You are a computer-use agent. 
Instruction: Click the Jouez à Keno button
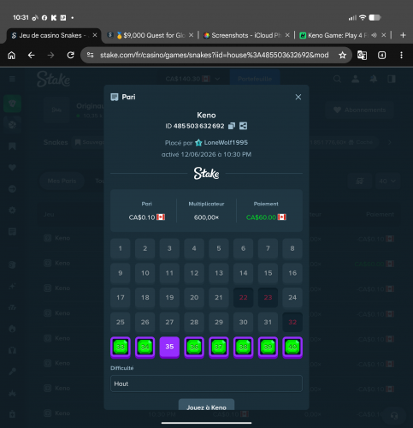[x=206, y=405]
